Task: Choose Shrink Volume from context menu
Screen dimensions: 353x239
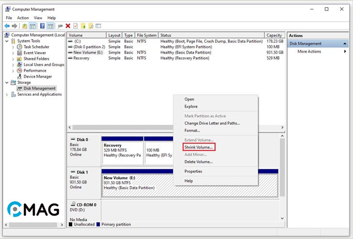Action: tap(199, 147)
